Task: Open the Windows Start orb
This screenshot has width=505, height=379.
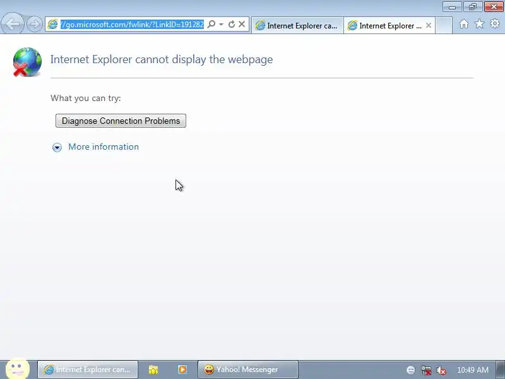Action: tap(18, 368)
